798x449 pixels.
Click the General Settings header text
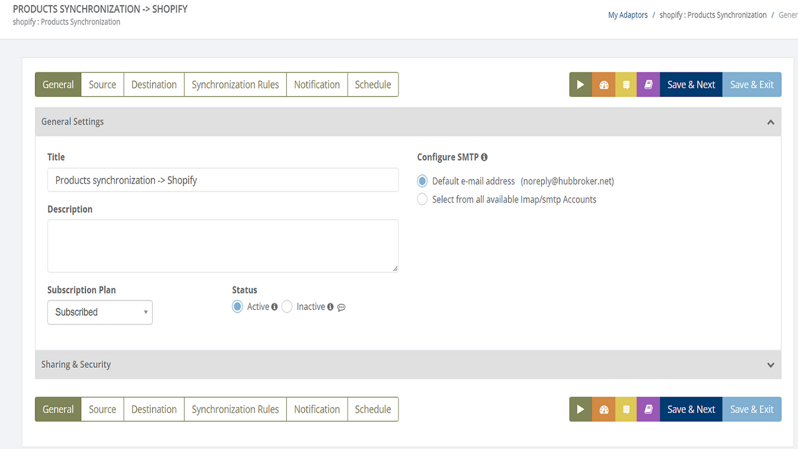72,122
